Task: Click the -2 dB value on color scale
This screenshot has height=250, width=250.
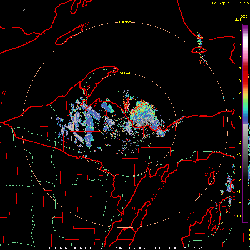Action: 239,142
